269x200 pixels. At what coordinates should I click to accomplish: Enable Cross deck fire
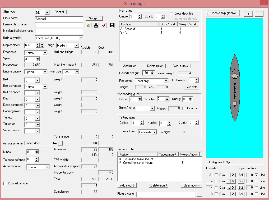click(171, 13)
